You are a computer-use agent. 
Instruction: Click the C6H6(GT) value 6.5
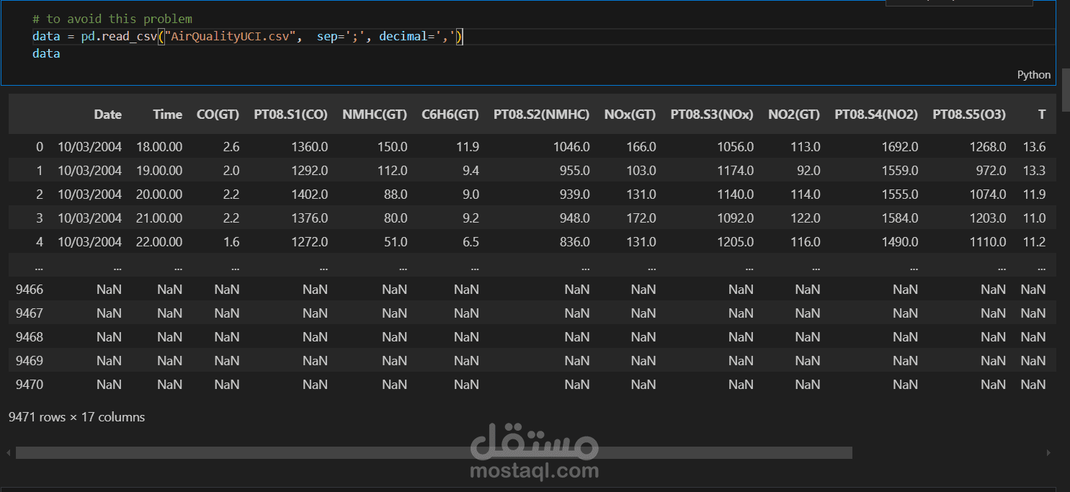tap(471, 242)
